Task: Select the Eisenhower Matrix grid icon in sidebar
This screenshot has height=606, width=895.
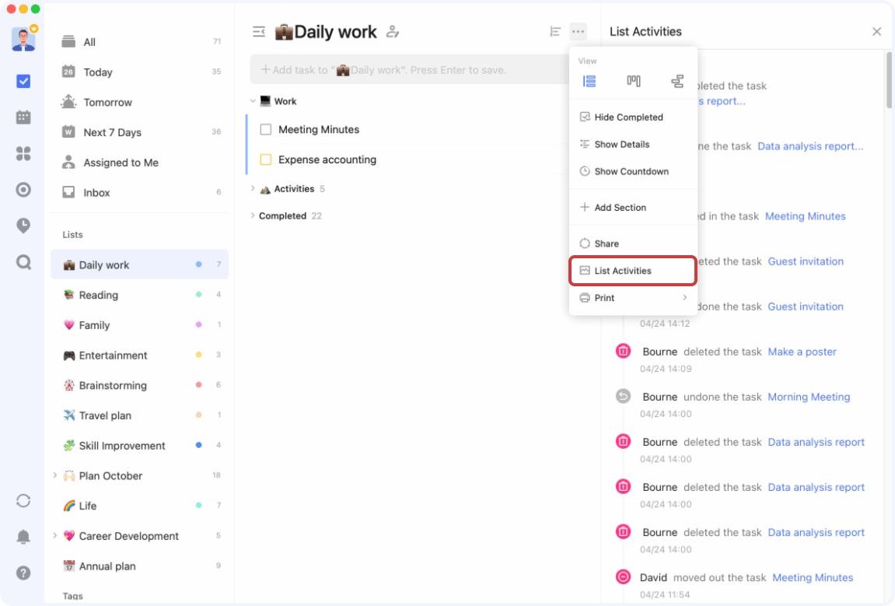Action: pyautogui.click(x=23, y=153)
